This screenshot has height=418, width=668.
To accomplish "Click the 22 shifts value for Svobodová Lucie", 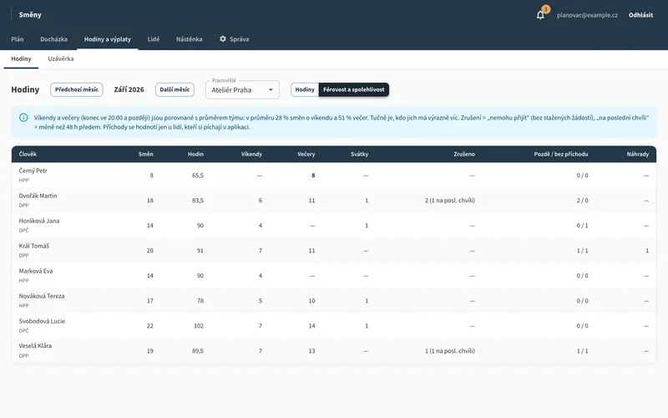I will coord(150,326).
